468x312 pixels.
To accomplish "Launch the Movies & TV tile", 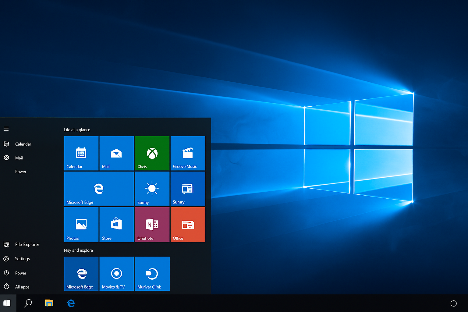I will 117,274.
